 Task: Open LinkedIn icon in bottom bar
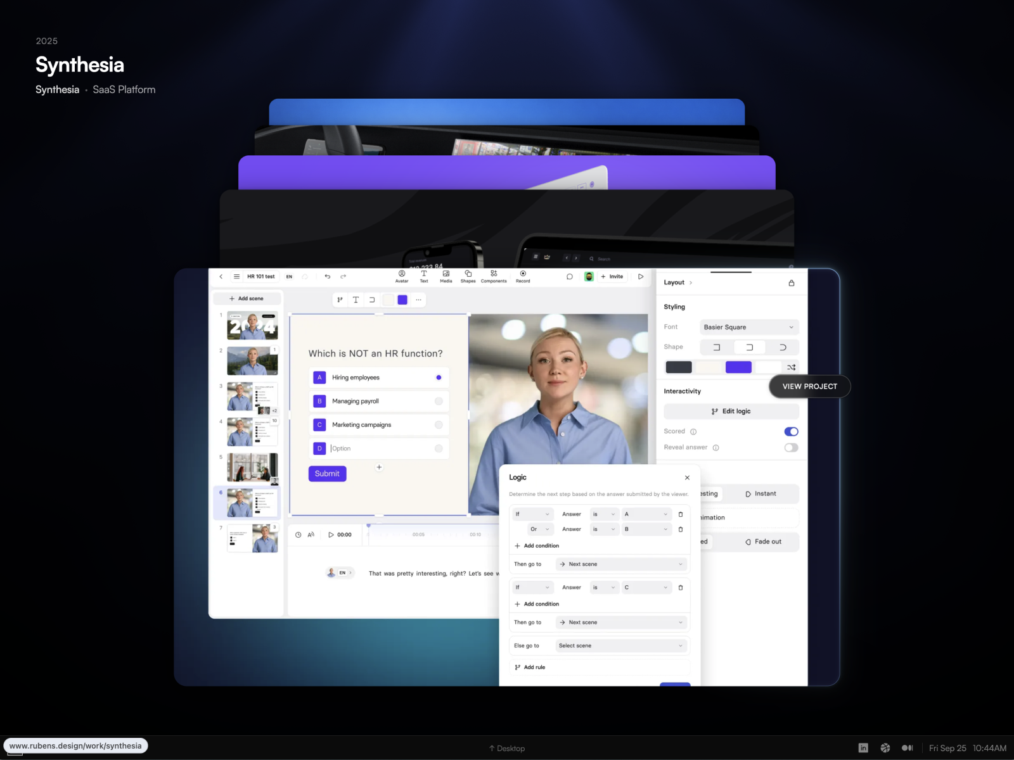[863, 748]
